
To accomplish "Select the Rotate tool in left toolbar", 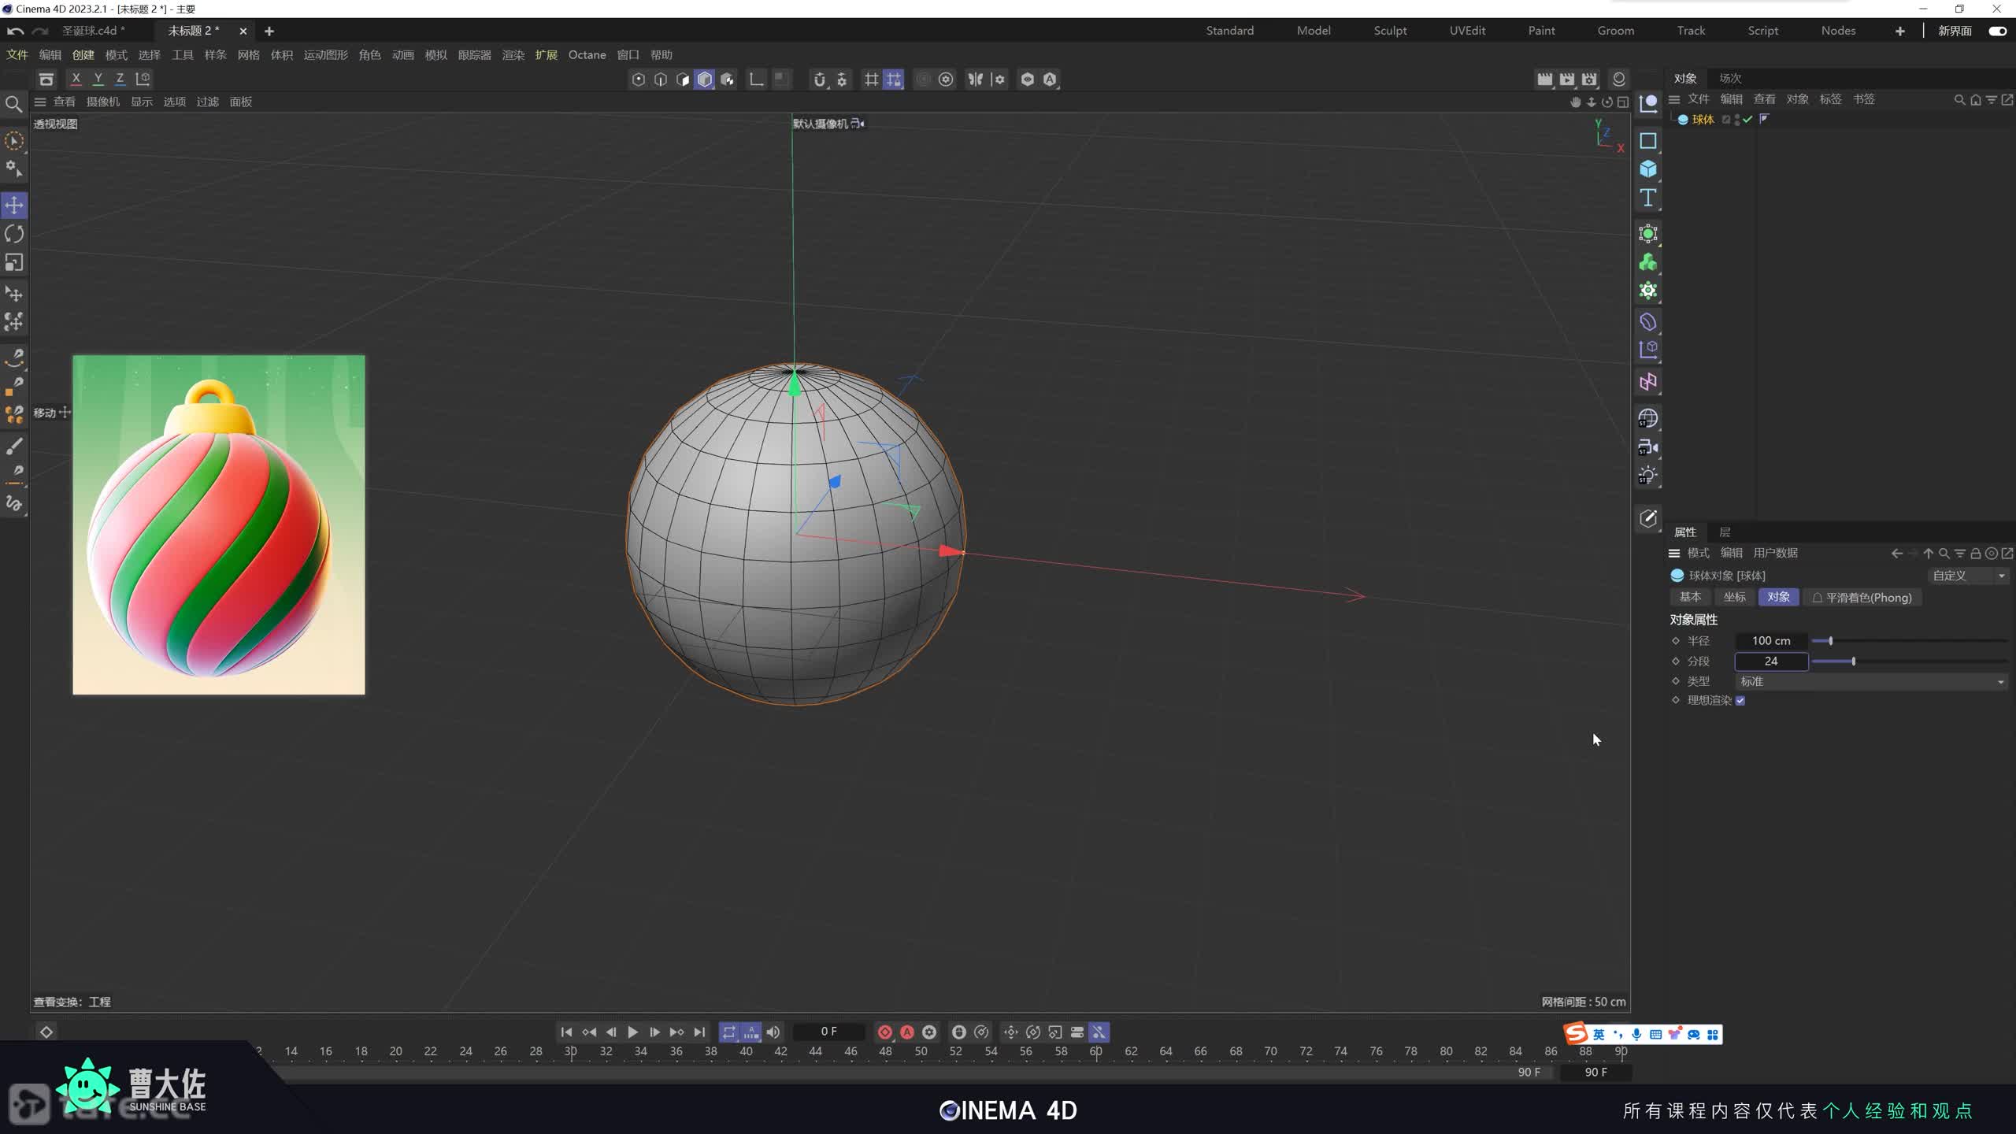I will 14,234.
